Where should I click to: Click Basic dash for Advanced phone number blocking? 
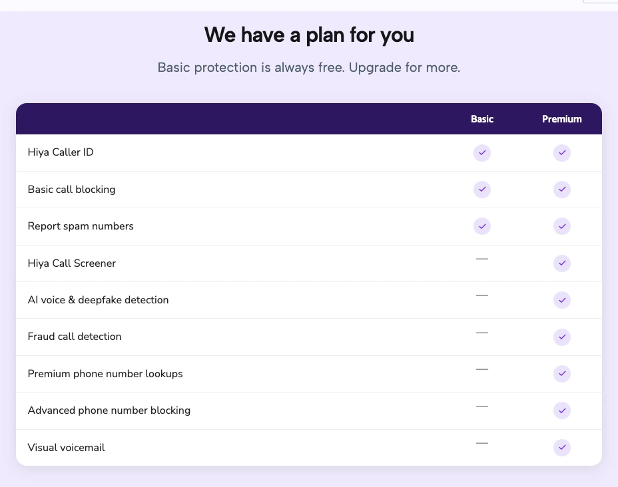[482, 406]
